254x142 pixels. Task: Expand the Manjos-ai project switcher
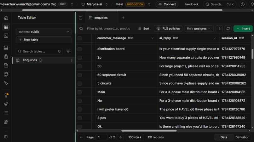pos(107,4)
